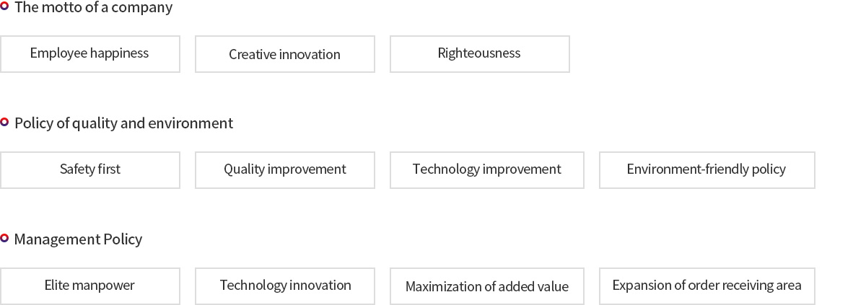
Task: Select the Safety first box
Action: pos(90,170)
